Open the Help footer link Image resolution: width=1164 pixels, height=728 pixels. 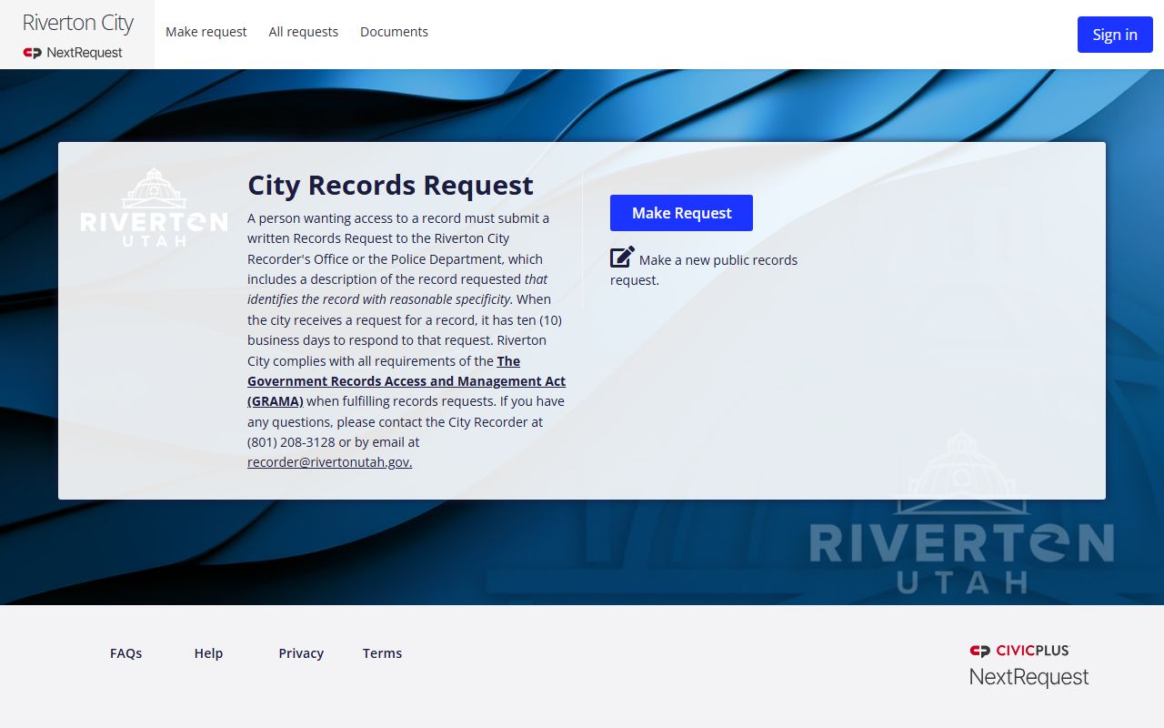(x=208, y=653)
